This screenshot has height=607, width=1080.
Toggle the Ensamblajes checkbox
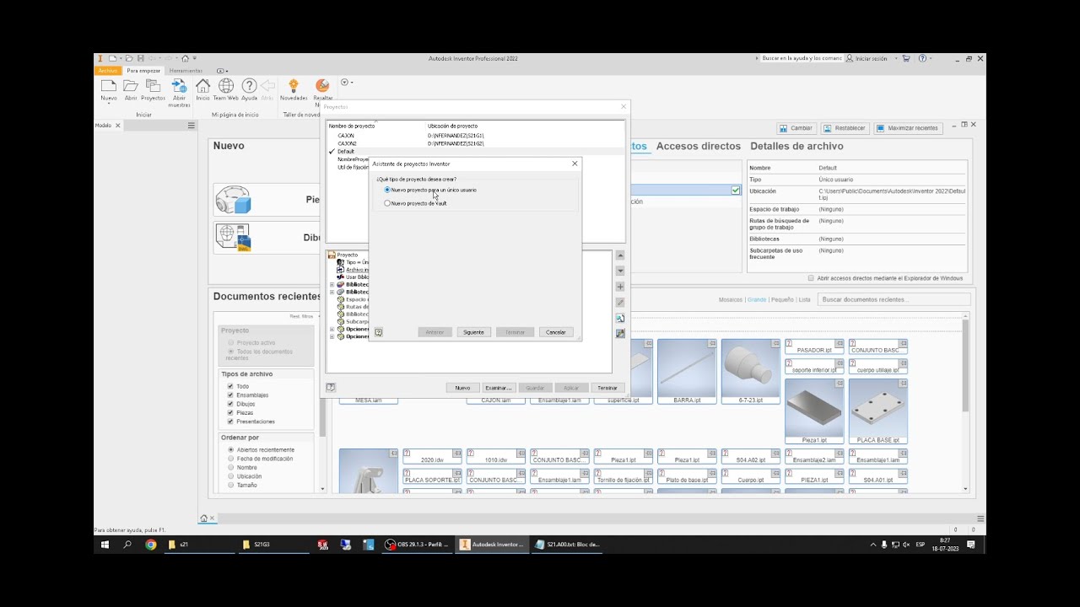[x=230, y=395]
